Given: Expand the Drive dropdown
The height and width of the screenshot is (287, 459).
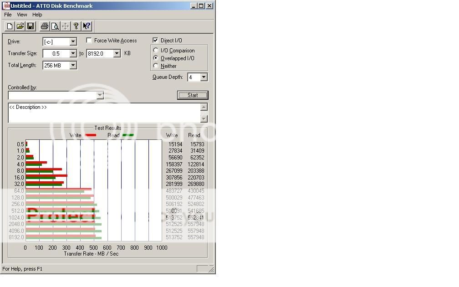Looking at the screenshot, I should click(73, 41).
